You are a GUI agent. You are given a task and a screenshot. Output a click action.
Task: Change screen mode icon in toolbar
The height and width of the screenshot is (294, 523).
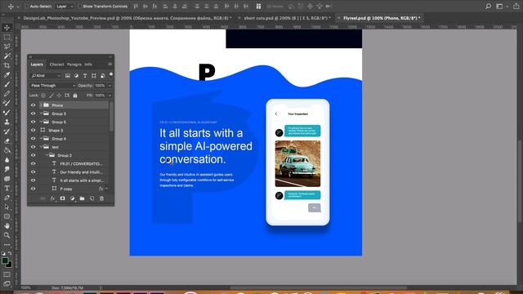[x=7, y=283]
